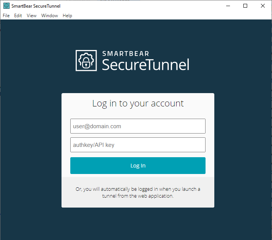Open the File menu
The image size is (272, 240).
[x=6, y=16]
